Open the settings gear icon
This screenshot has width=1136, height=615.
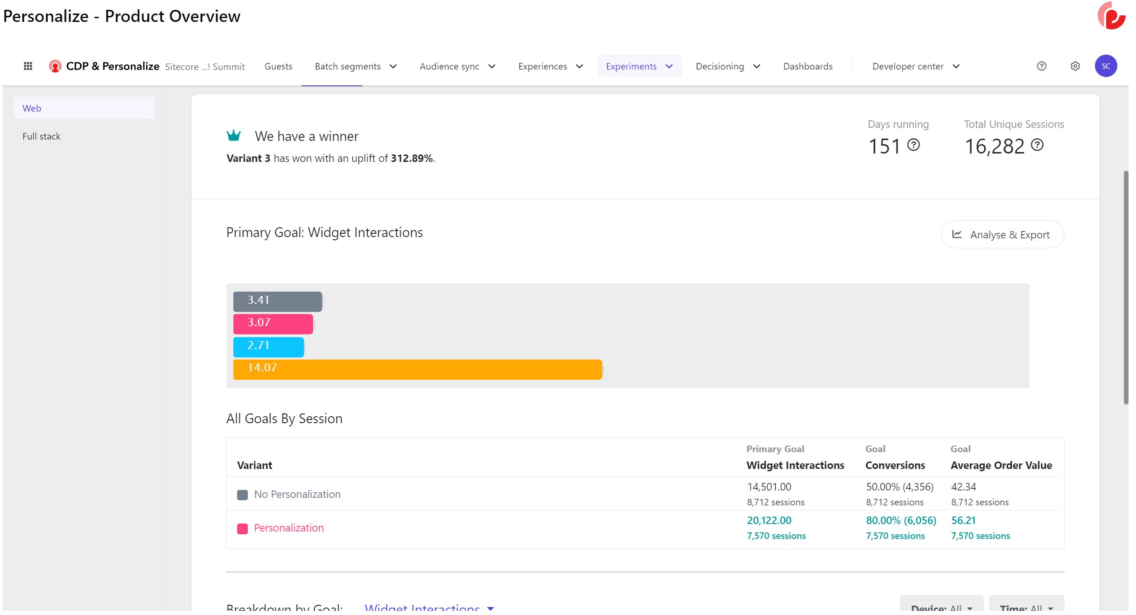point(1075,66)
